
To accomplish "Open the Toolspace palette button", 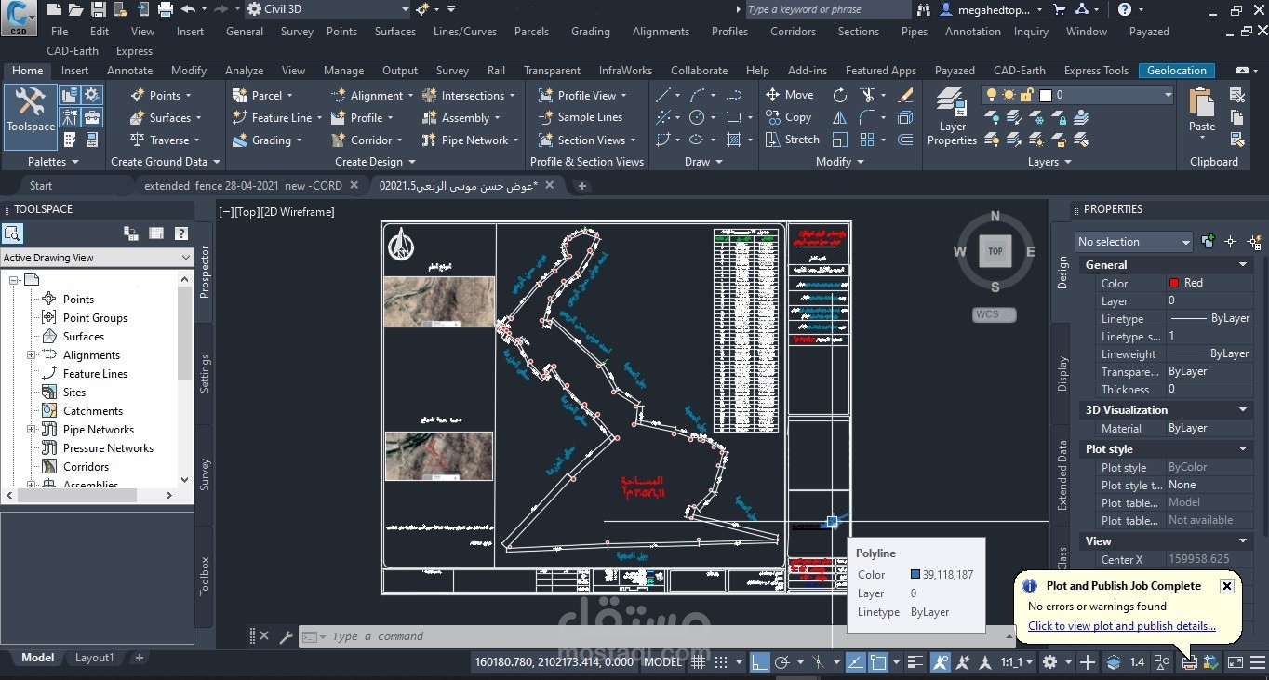I will point(31,115).
